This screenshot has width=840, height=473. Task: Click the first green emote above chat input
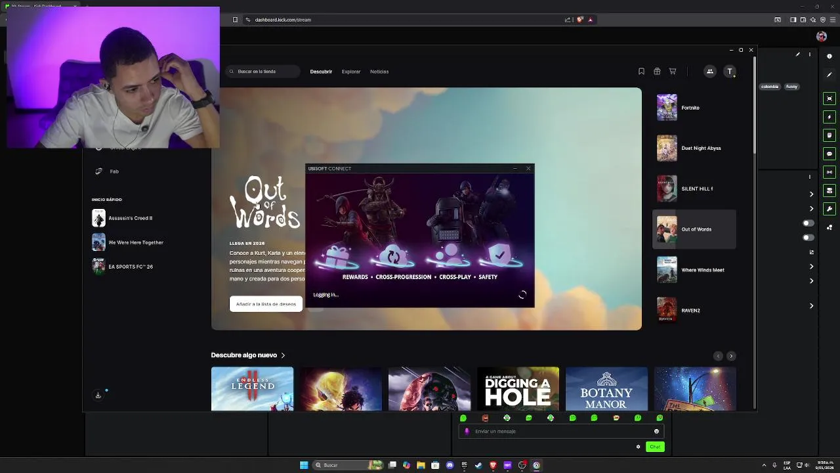(463, 418)
